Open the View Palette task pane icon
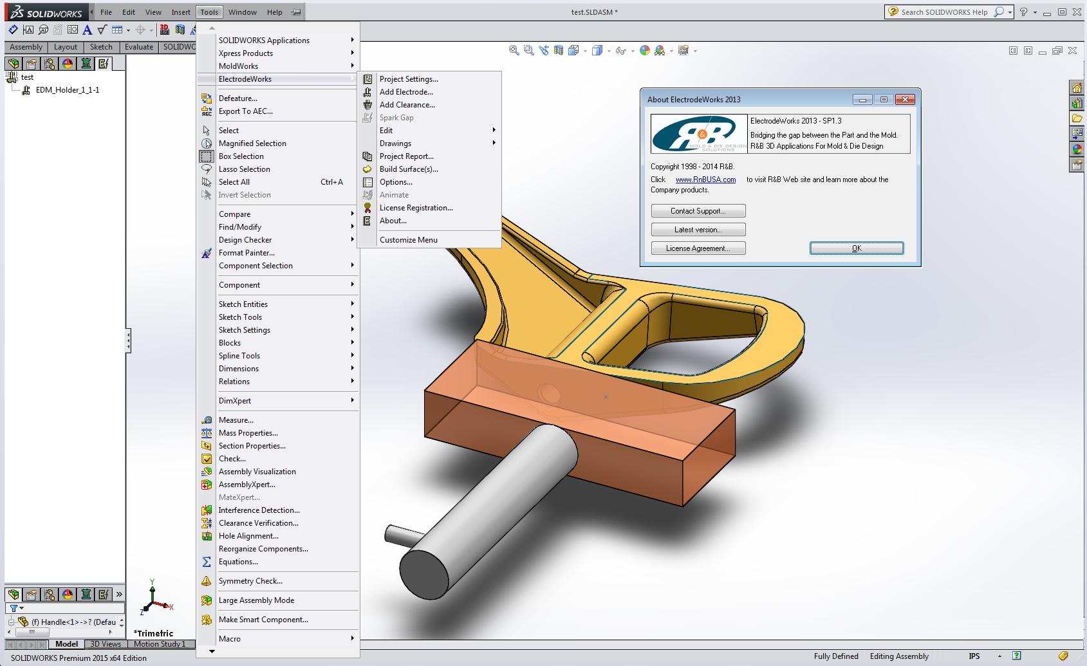The width and height of the screenshot is (1087, 666). pyautogui.click(x=1077, y=134)
